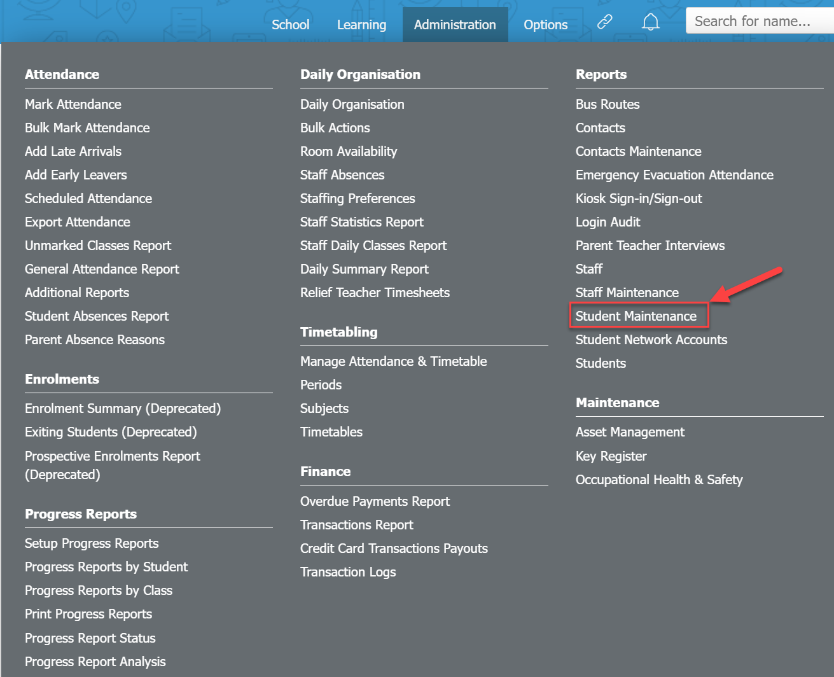View the Staff Absences page

click(x=342, y=175)
